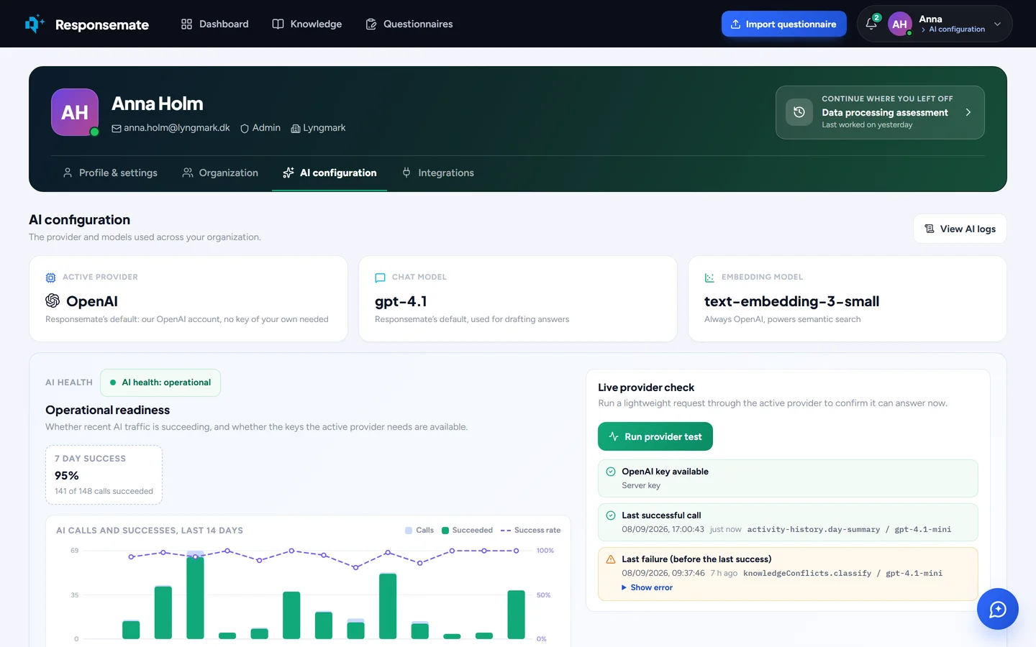
Task: Click the Live provider check heading
Action: tap(646, 387)
